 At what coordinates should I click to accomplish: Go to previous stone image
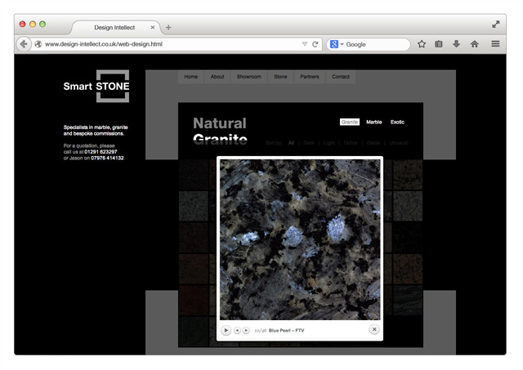[238, 330]
